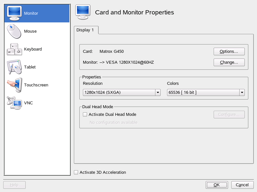This screenshot has height=192, width=257.
Task: Select the Mouse icon
Action: [14, 31]
